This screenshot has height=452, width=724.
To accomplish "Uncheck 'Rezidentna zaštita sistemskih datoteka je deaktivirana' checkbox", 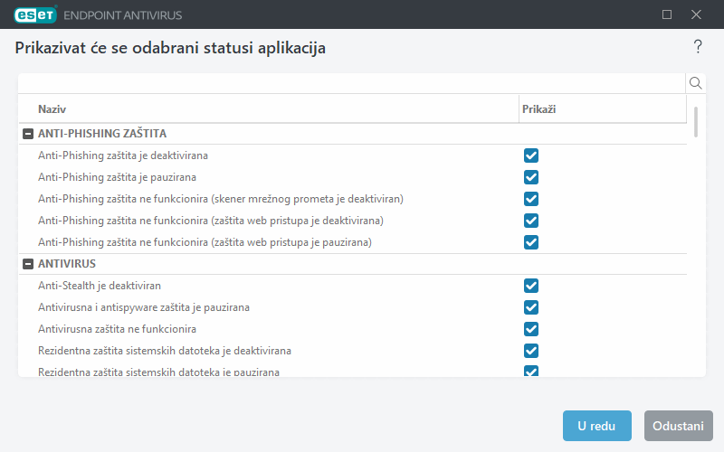I will point(531,351).
